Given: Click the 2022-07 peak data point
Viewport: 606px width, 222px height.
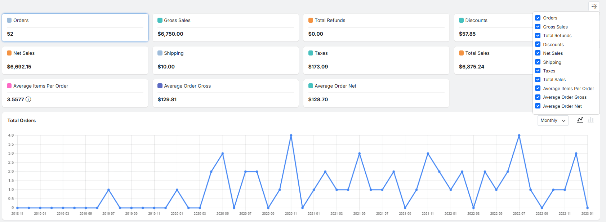Looking at the screenshot, I should [x=519, y=136].
